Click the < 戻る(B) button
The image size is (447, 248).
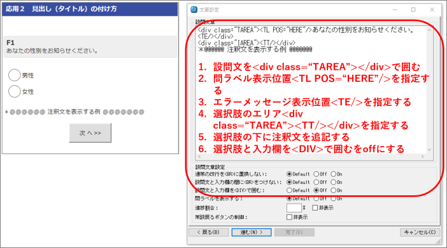(208, 232)
